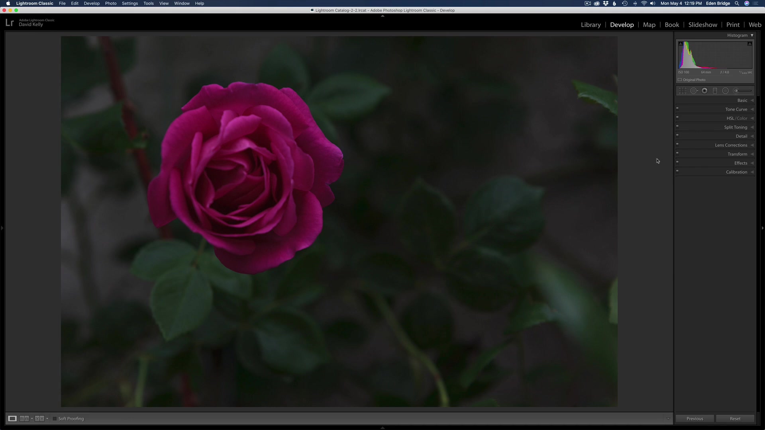Expand the Detail panel

(x=752, y=136)
